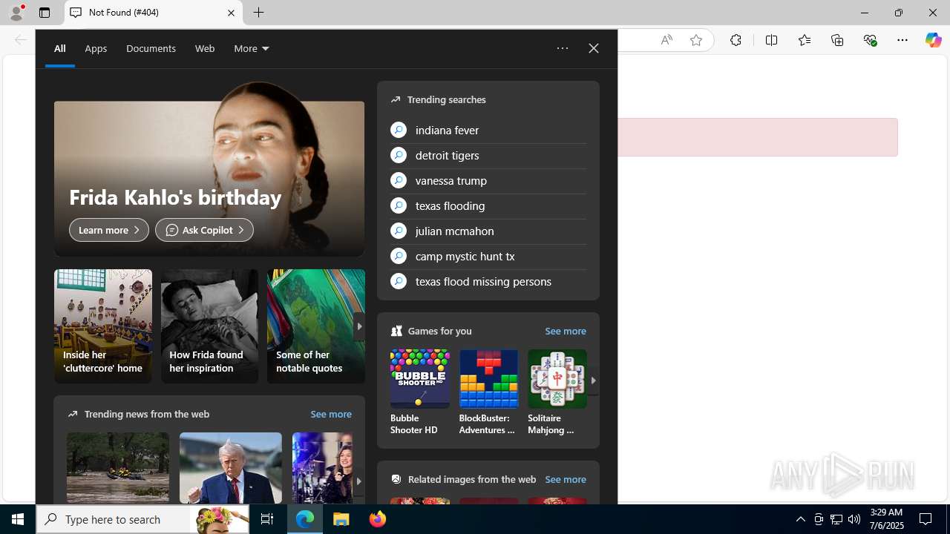Open BlockBuster: Adventures game

pyautogui.click(x=488, y=392)
